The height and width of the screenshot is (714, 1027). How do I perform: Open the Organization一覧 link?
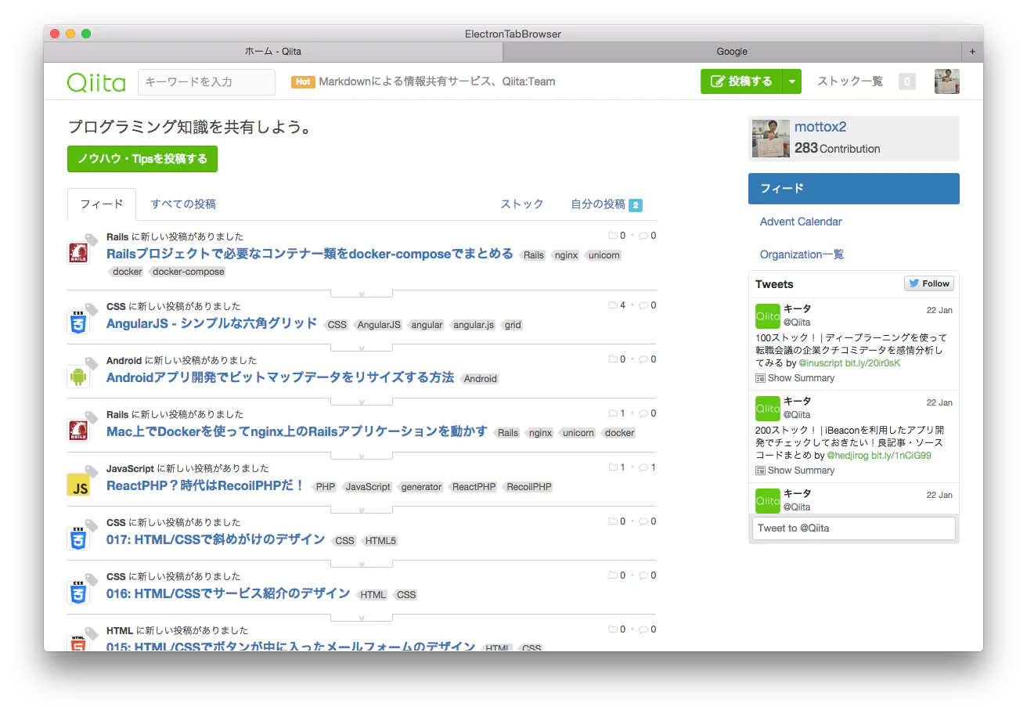[x=802, y=254]
